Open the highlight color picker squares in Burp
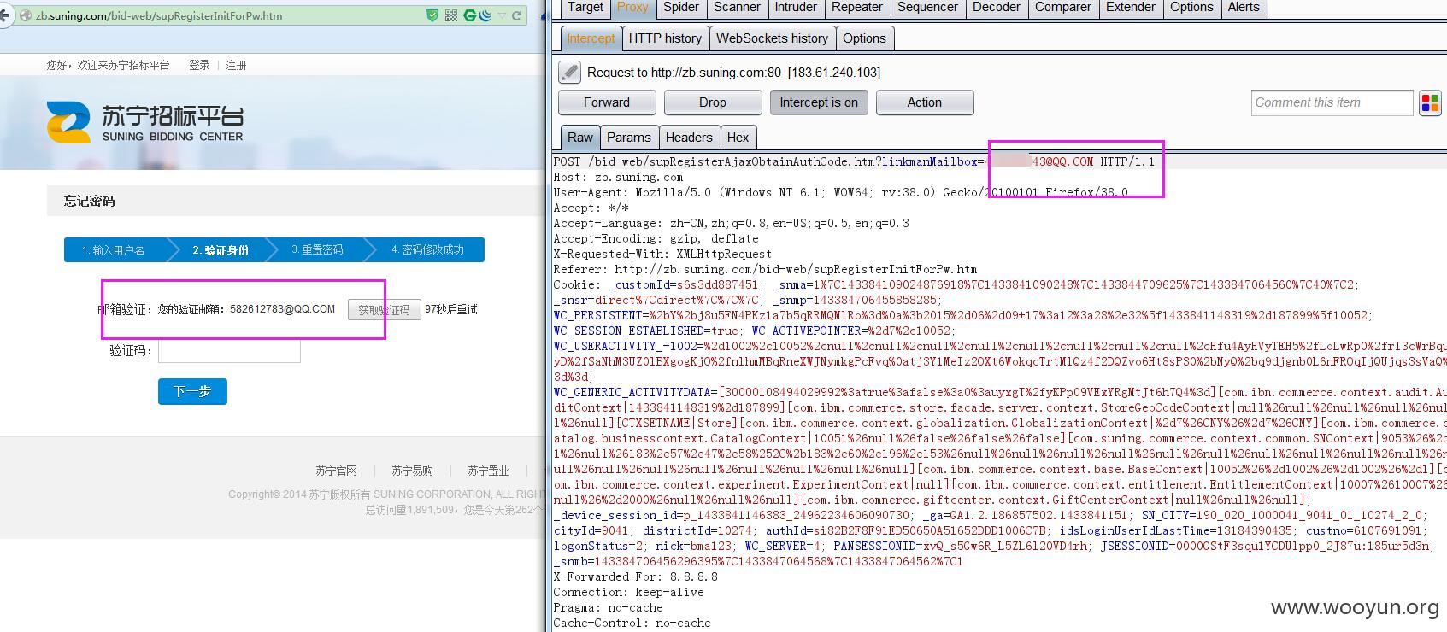Viewport: 1447px width, 632px height. (x=1430, y=103)
